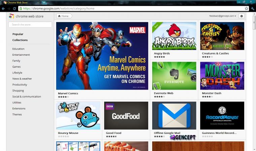The width and height of the screenshot is (256, 151).
Task: Browse the Social & communication category
Action: tap(27, 97)
